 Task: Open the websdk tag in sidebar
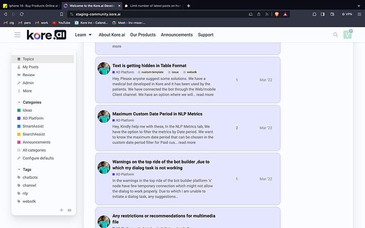(43, 201)
